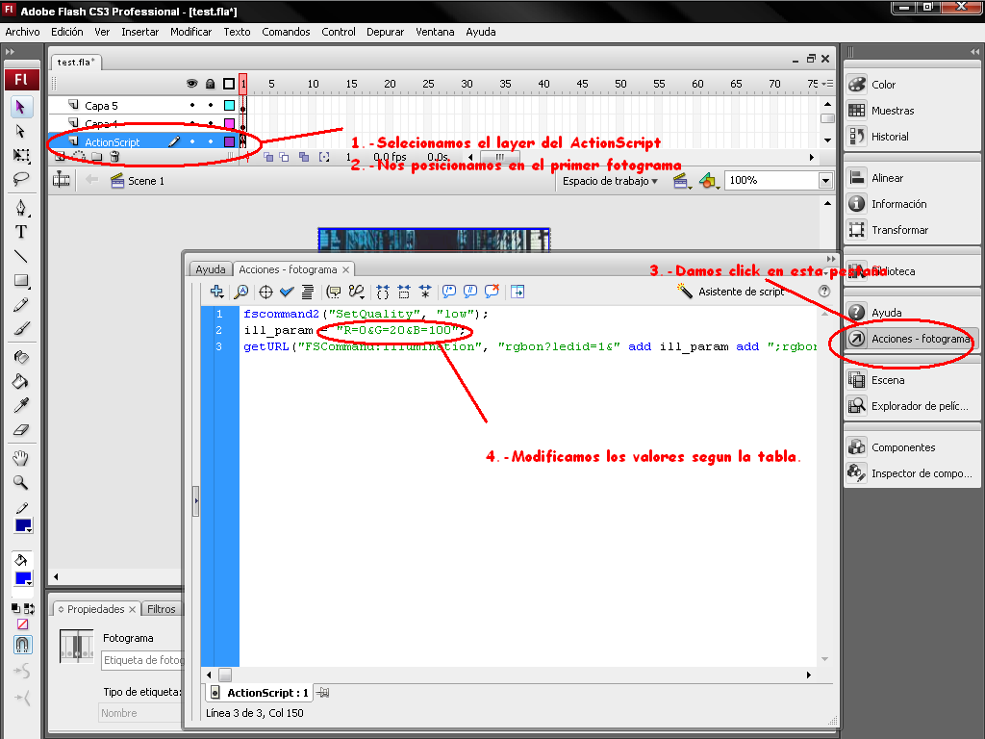Select the Selection arrow tool
The height and width of the screenshot is (739, 985).
(21, 107)
